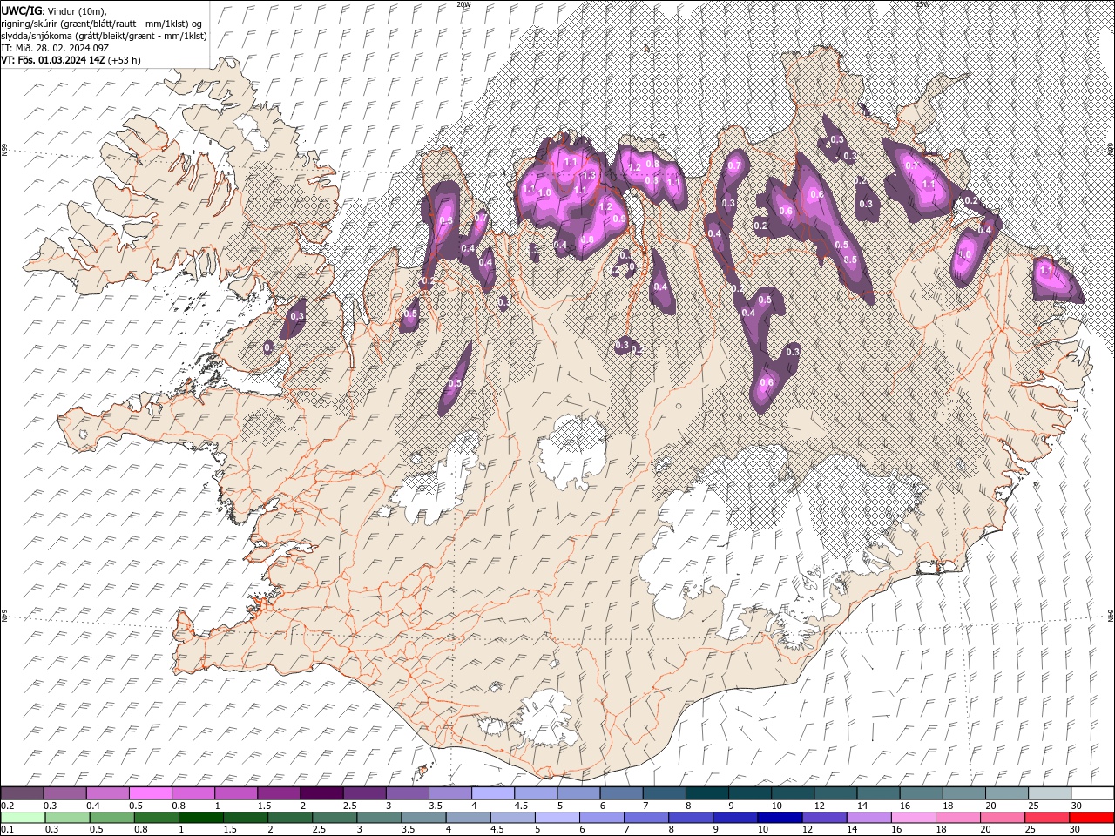Pick the light lavender 4 snowfall legend swatch

tap(493, 792)
